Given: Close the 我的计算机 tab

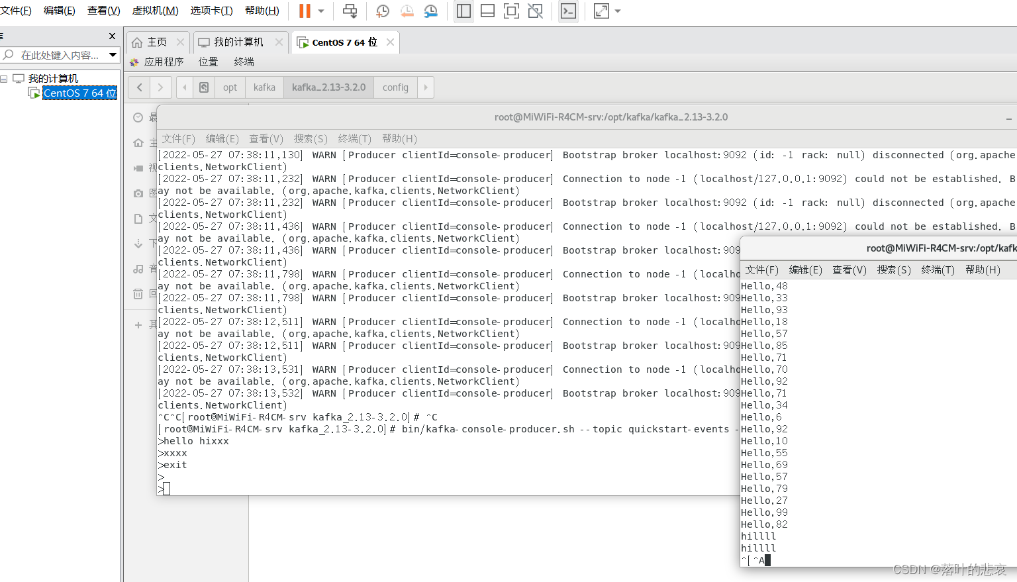Looking at the screenshot, I should tap(279, 42).
